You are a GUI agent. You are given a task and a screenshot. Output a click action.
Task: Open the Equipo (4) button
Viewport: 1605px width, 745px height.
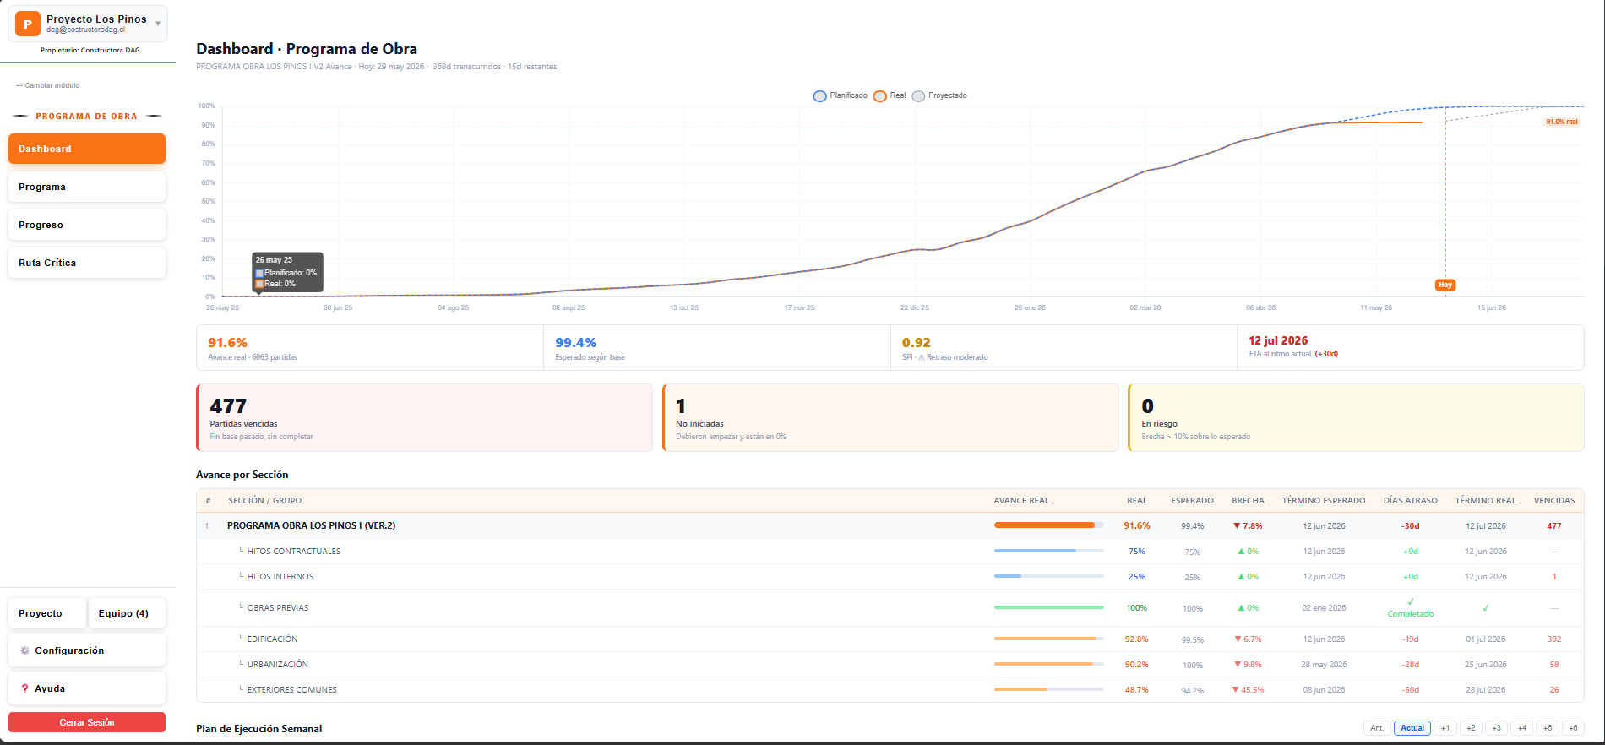[x=127, y=613]
